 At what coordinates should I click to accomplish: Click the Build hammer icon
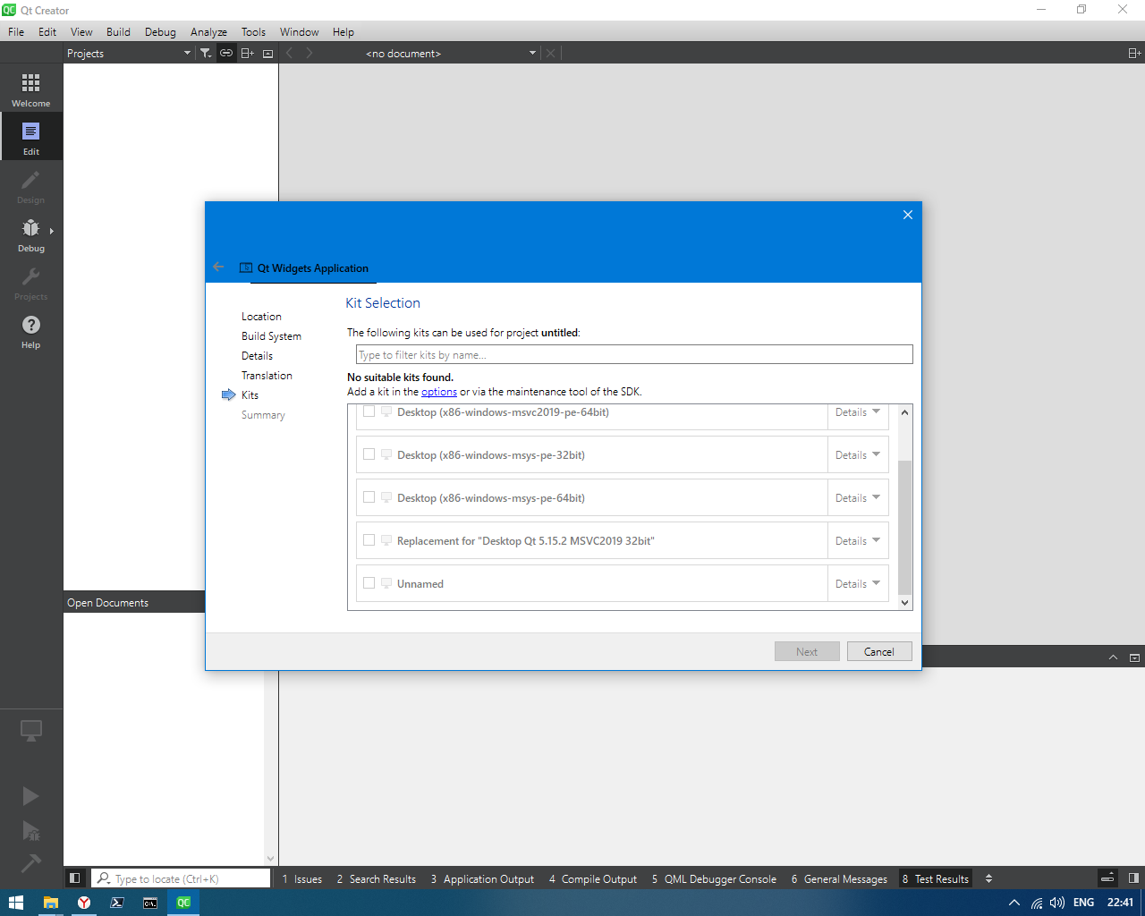click(30, 862)
